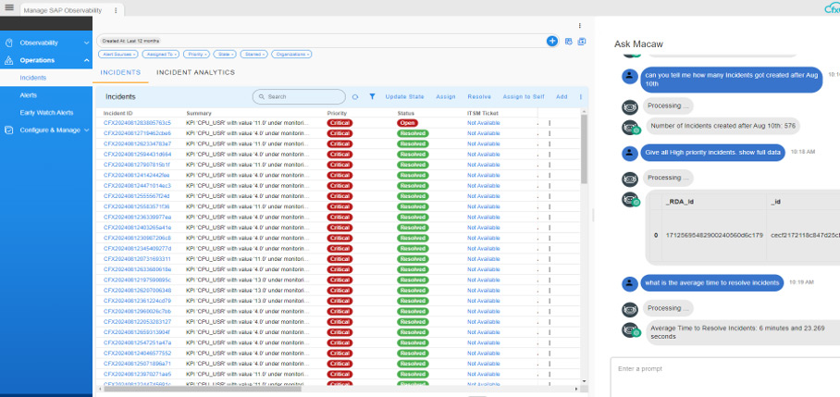This screenshot has height=397, width=840.
Task: Open row menu for incident CFX2024081271946 2cbe6
Action: pyautogui.click(x=550, y=133)
